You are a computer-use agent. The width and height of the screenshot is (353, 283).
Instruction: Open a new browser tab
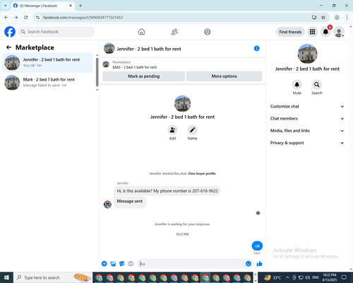pyautogui.click(x=80, y=6)
